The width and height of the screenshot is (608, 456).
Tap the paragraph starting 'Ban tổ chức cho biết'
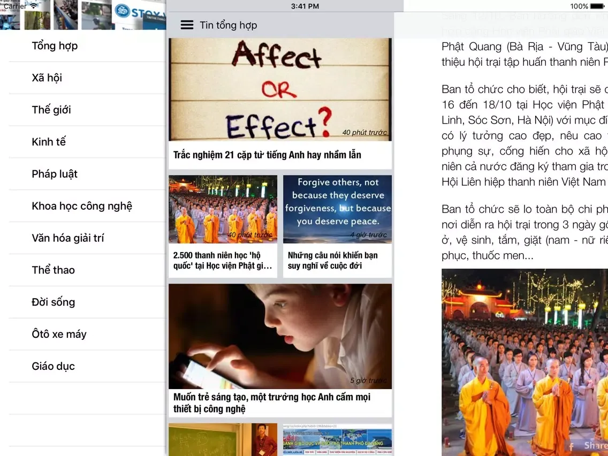[525, 135]
